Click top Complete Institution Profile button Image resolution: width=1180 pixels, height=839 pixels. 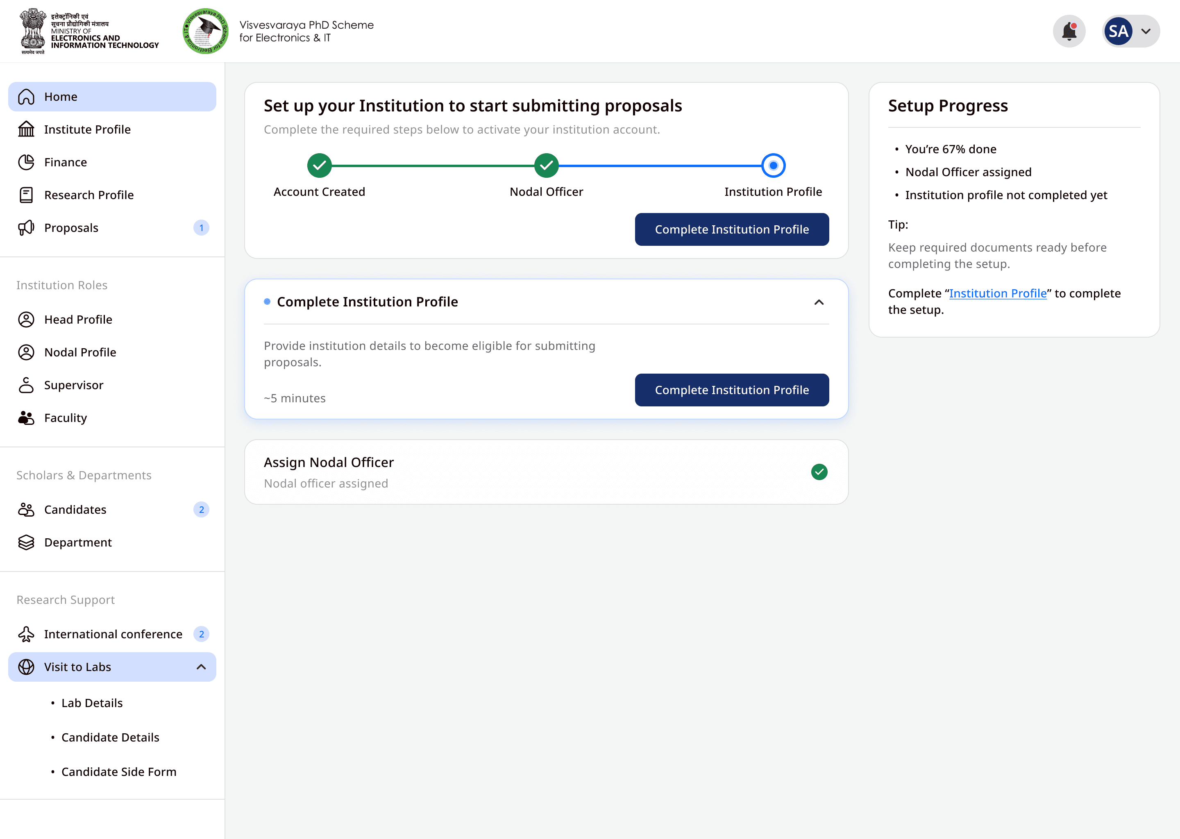click(732, 229)
